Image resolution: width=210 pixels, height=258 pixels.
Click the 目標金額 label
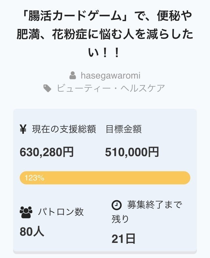123,129
